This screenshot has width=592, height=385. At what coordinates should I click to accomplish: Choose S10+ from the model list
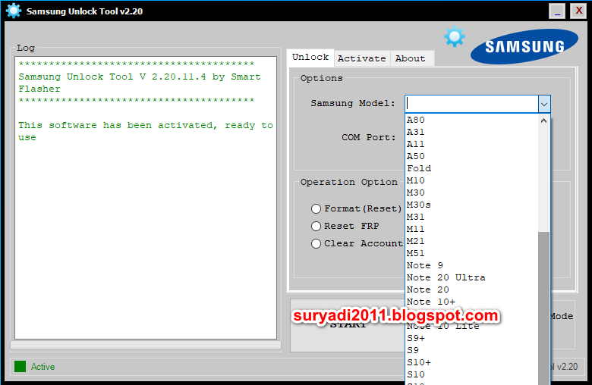click(x=471, y=362)
